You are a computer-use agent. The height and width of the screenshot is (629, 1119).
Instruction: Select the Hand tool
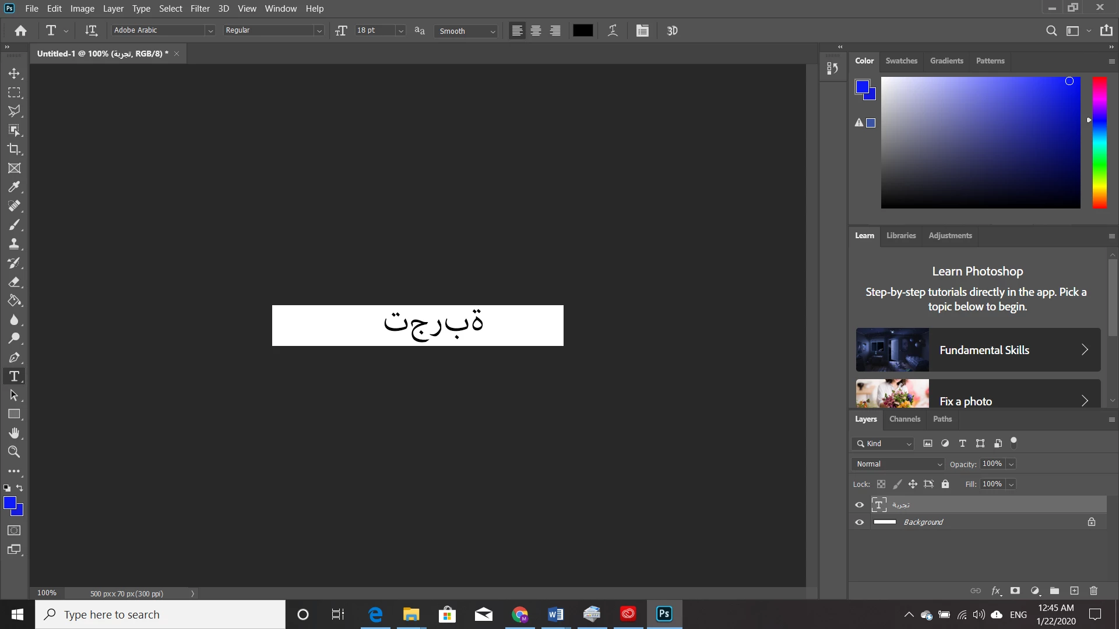(x=14, y=433)
